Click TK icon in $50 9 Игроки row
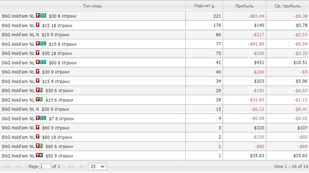Screen dimensions: 309x173 39,155
